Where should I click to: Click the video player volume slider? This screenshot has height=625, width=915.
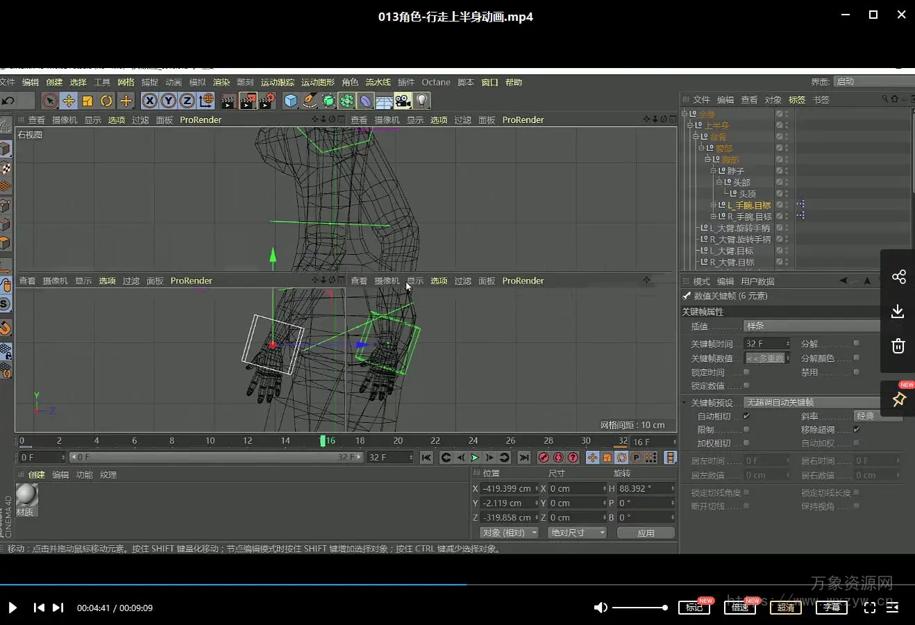click(639, 608)
